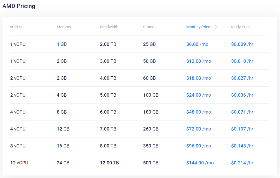Click the Bandwidth column header

coord(109,27)
